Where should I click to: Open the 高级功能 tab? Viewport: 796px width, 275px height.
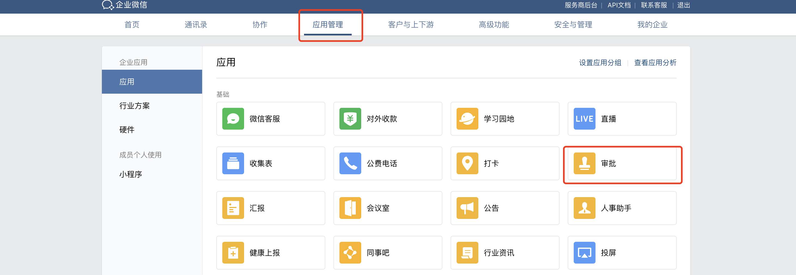coord(494,25)
